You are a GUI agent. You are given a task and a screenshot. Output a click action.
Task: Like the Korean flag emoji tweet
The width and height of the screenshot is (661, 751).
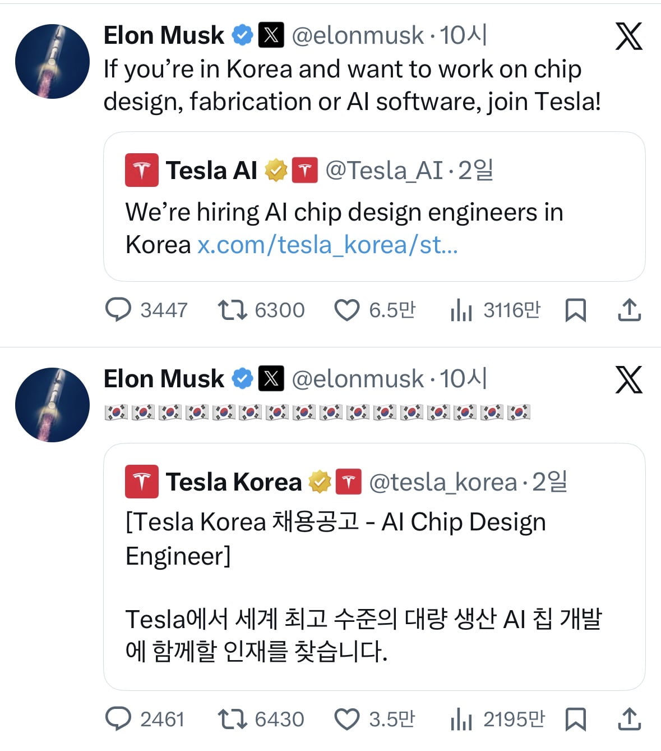348,718
